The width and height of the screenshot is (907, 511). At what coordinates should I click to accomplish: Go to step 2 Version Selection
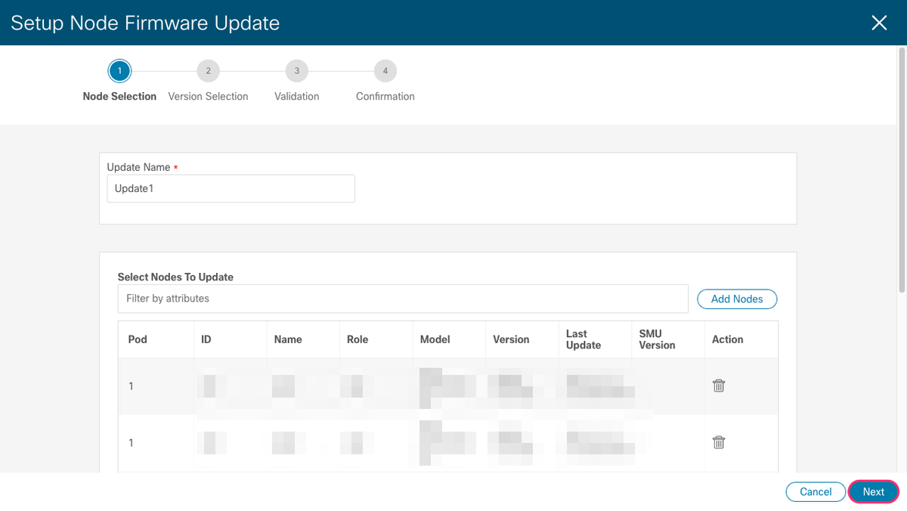click(x=208, y=71)
